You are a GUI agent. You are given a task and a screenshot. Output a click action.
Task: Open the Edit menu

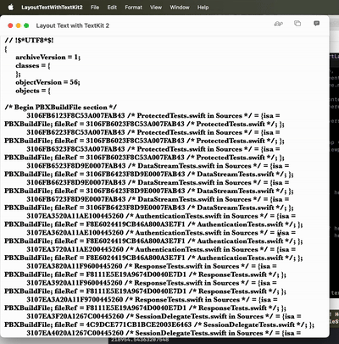tap(112, 8)
